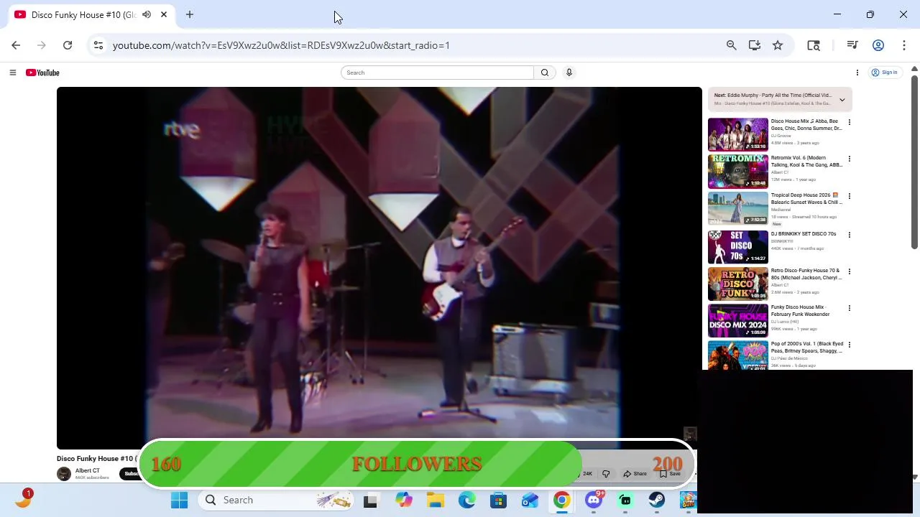Open Task View on taskbar

click(370, 500)
